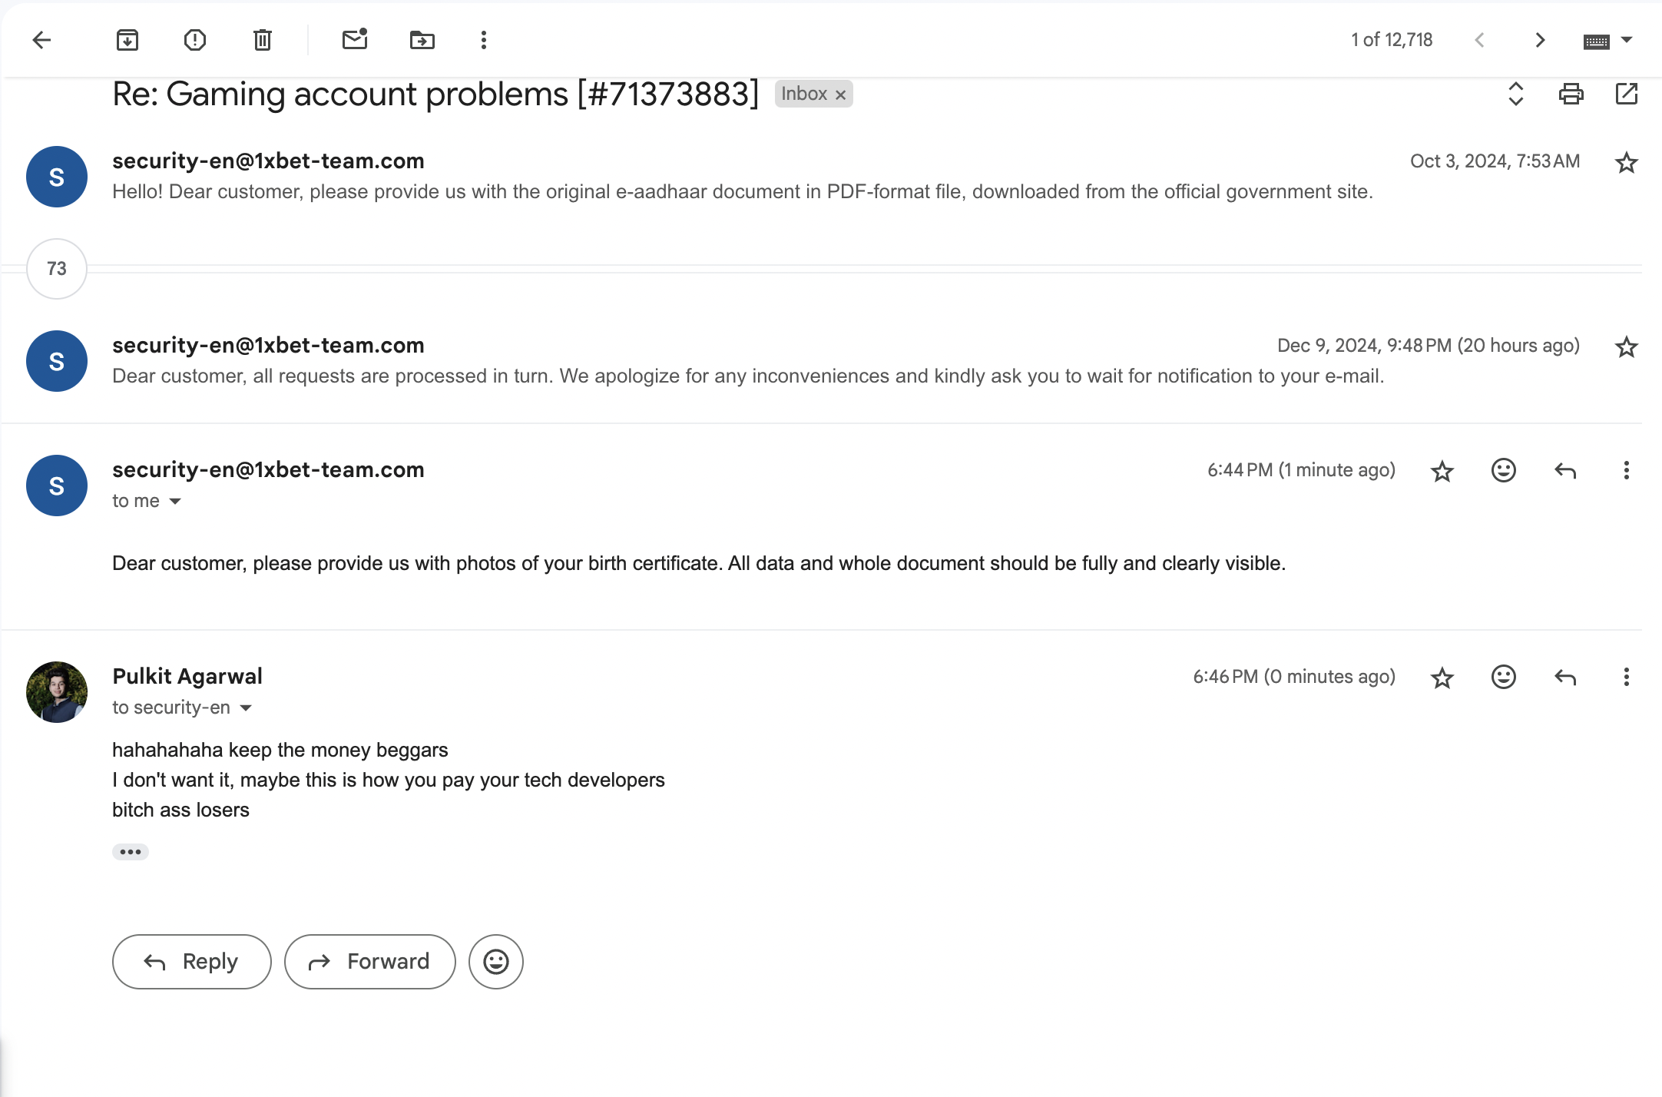The width and height of the screenshot is (1662, 1097).
Task: Expand the 73 hidden messages
Action: [57, 269]
